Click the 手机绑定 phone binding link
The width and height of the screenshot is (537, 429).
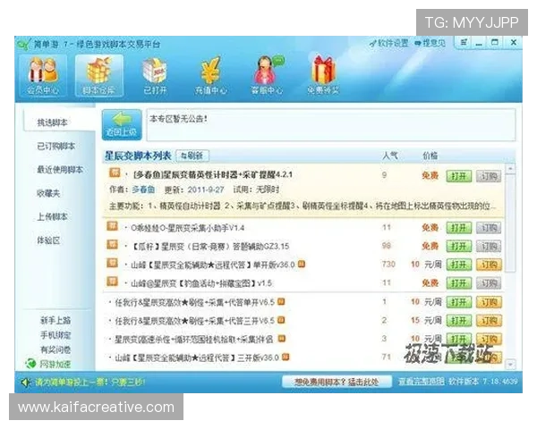coord(55,335)
